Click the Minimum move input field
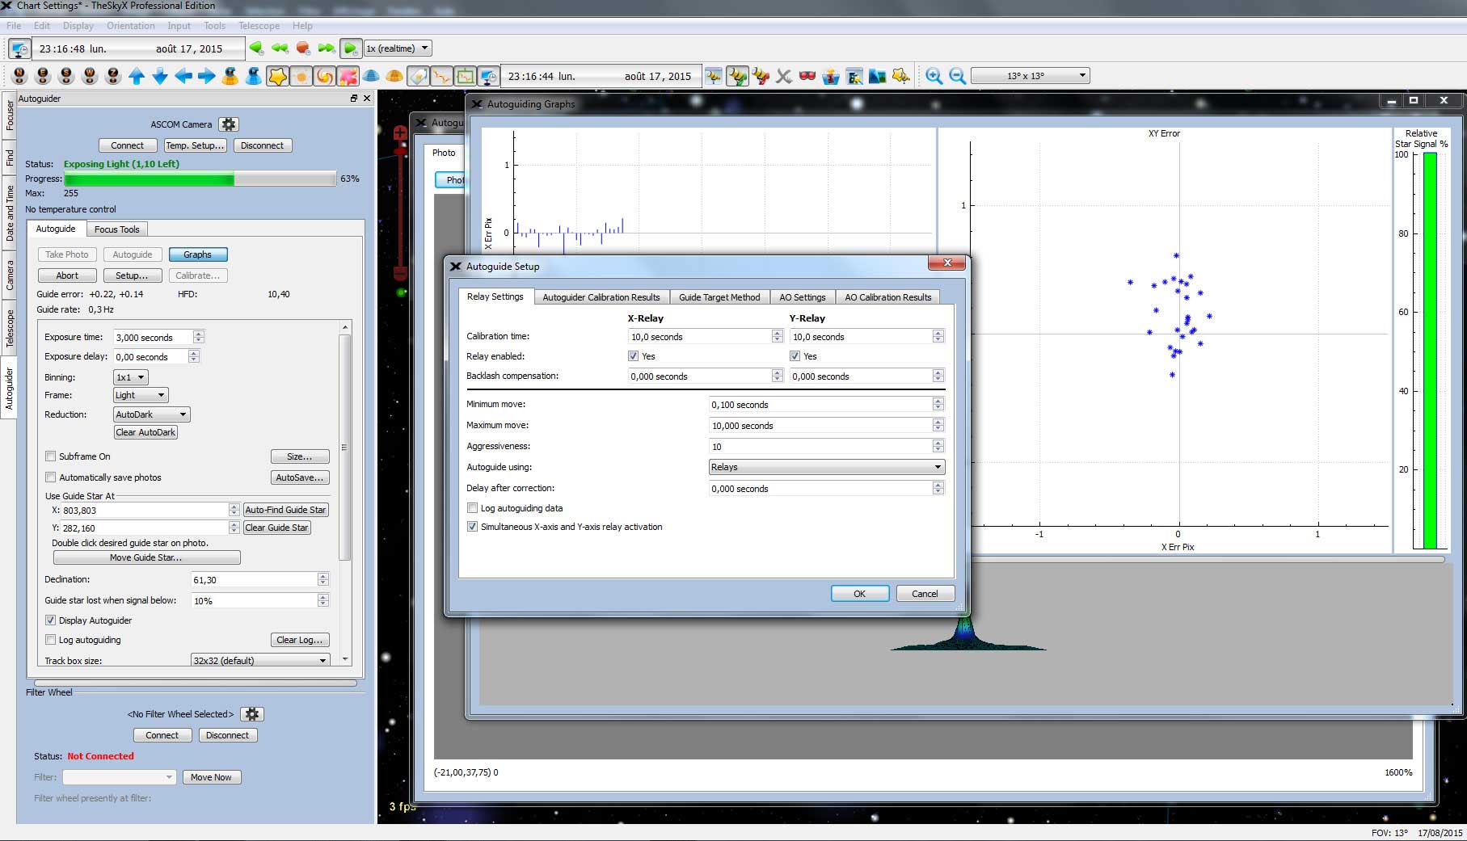 (820, 405)
